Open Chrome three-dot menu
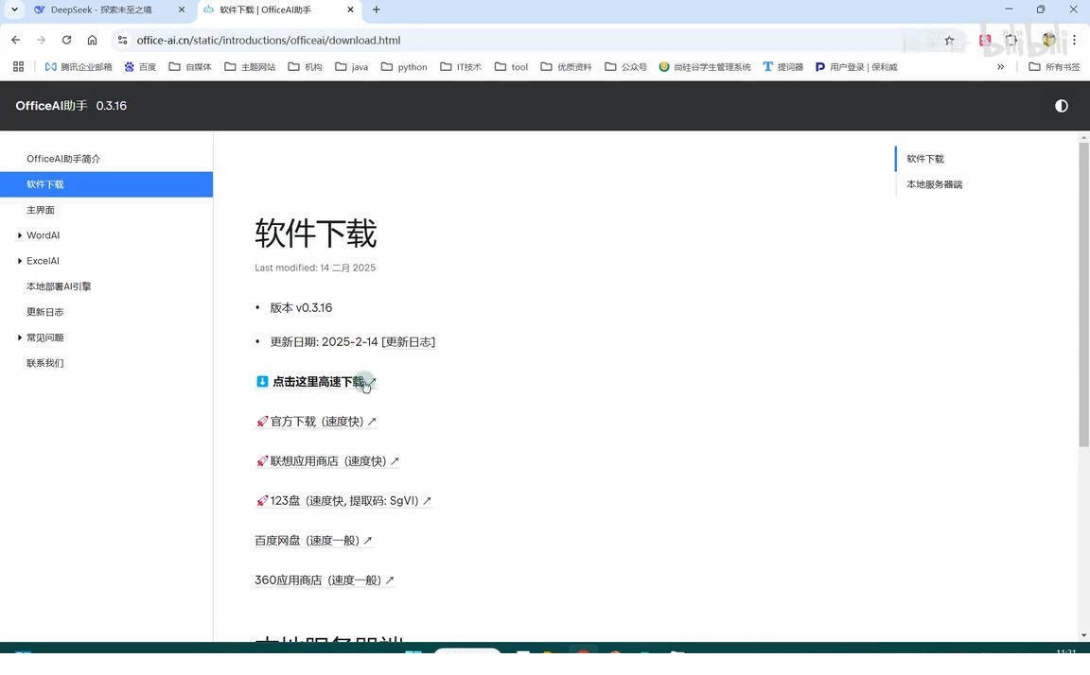 [1074, 41]
